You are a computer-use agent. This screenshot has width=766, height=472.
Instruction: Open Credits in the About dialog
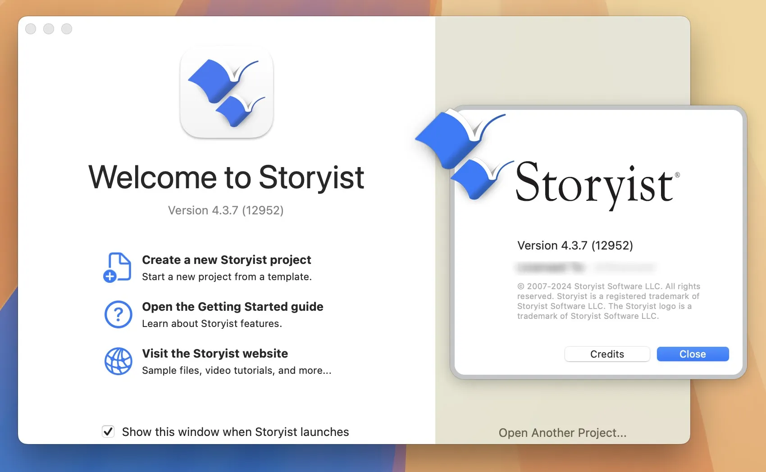607,354
